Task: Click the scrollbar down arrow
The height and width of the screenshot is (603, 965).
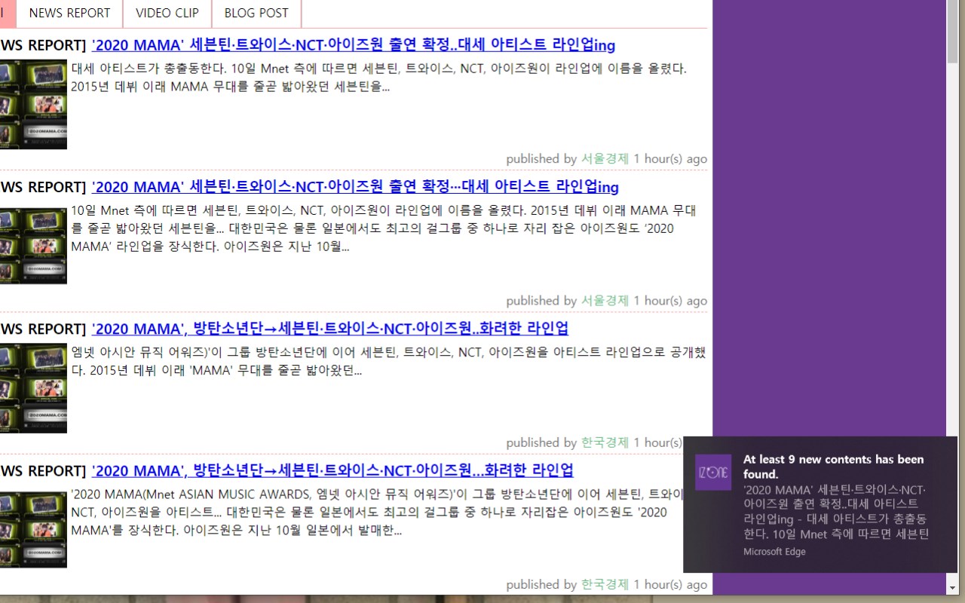Action: click(952, 587)
